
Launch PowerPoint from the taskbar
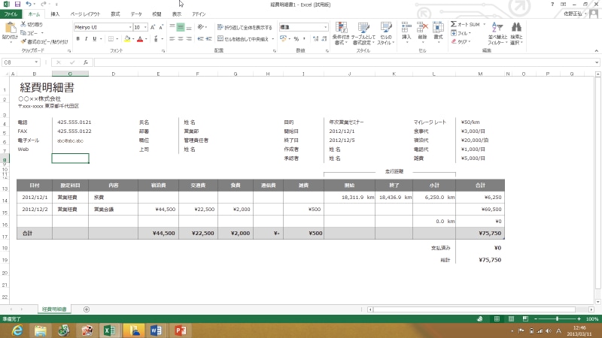[x=181, y=330]
